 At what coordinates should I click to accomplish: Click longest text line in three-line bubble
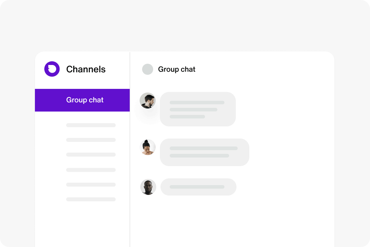197,103
